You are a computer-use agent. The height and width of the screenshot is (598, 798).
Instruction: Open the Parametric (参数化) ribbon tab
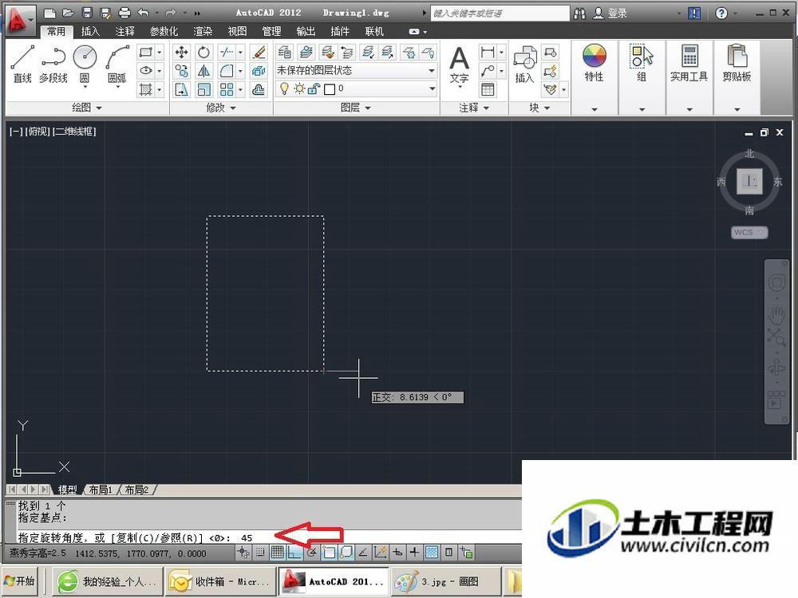pyautogui.click(x=164, y=32)
